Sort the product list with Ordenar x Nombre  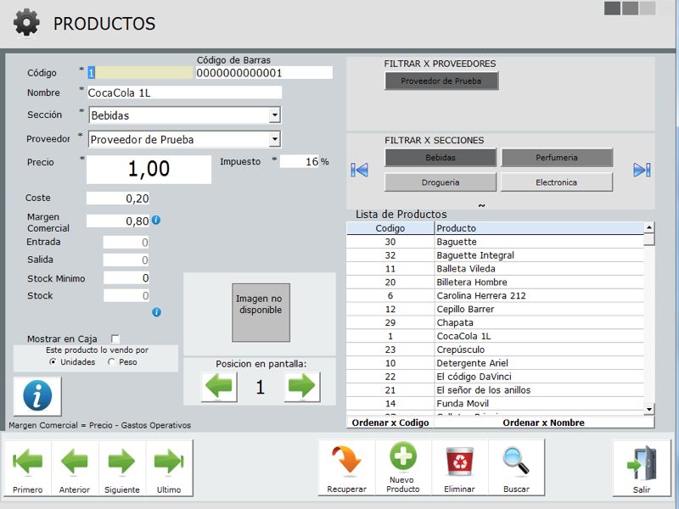(543, 422)
